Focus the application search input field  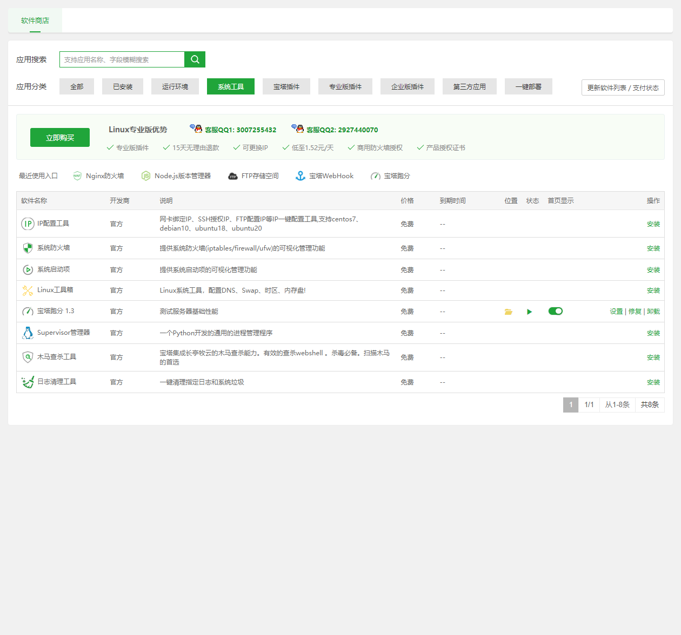122,59
